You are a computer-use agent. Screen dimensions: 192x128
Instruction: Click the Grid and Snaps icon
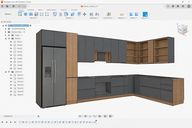[x=105, y=116]
